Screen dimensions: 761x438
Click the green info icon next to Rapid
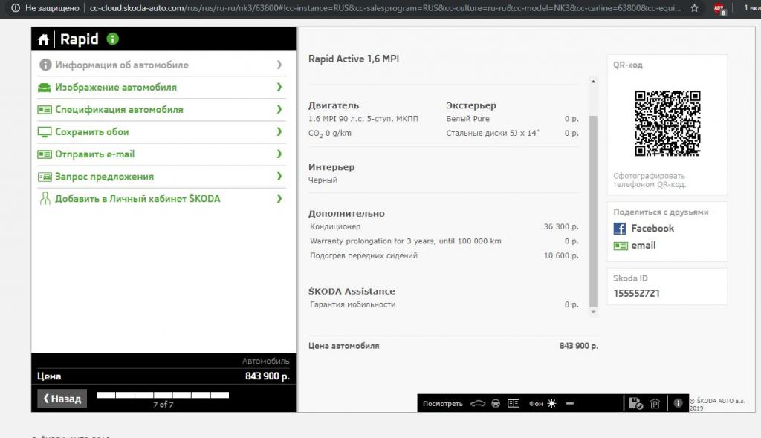pyautogui.click(x=112, y=39)
